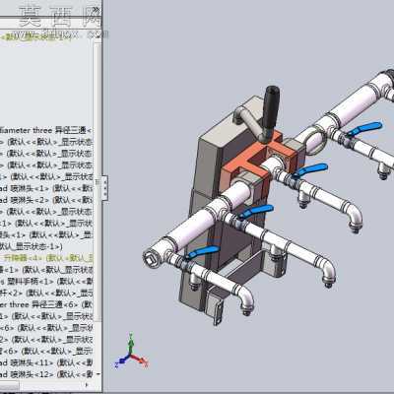
Task: Select the 喷淋头<2> component in tree
Action: pos(46,200)
